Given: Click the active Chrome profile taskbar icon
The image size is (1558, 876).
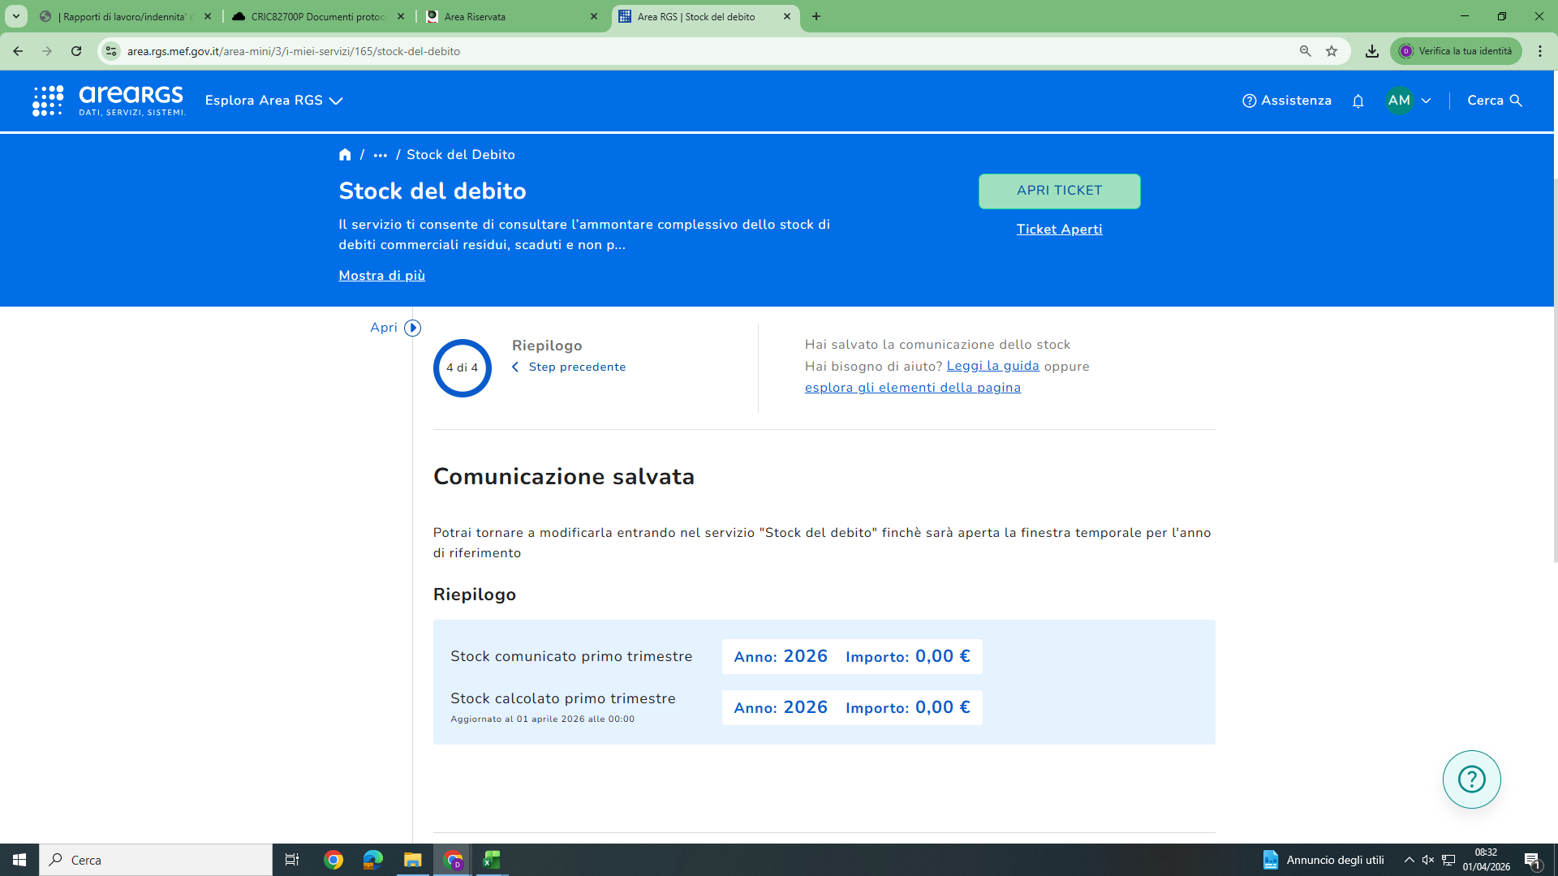Looking at the screenshot, I should point(453,860).
